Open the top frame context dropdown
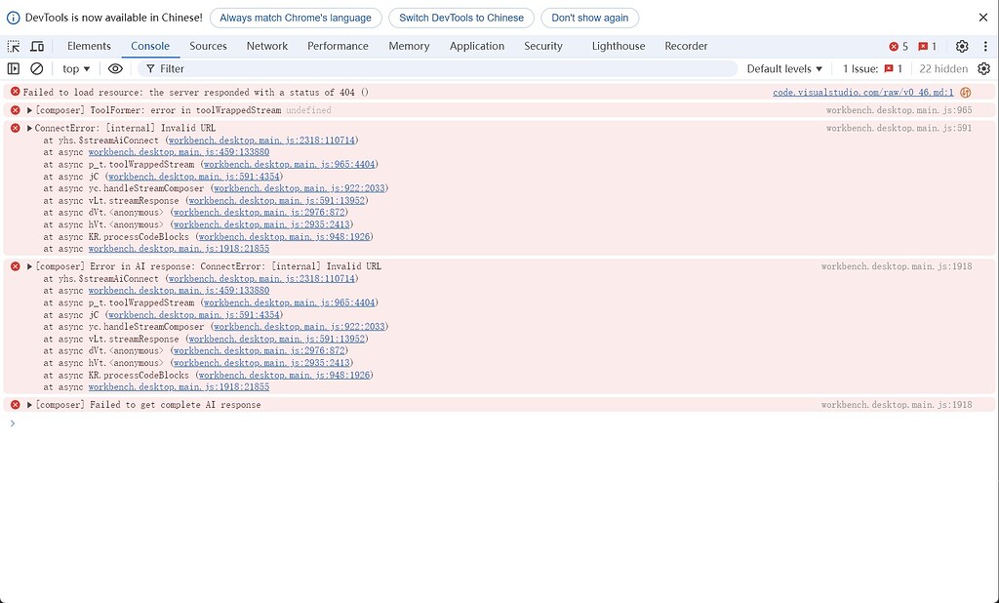 click(75, 68)
